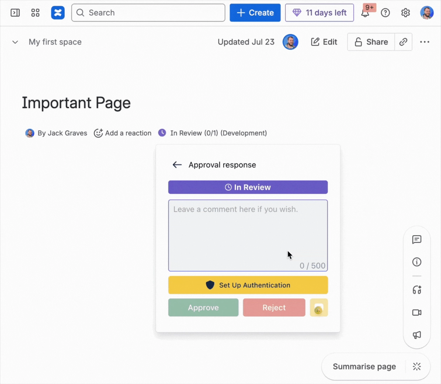Open announcements via the megaphone icon
The width and height of the screenshot is (441, 384).
417,335
